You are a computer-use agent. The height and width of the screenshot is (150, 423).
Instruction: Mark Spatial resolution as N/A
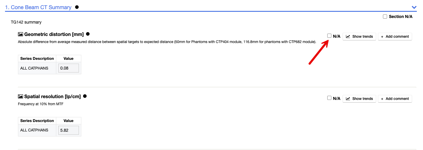coord(329,98)
